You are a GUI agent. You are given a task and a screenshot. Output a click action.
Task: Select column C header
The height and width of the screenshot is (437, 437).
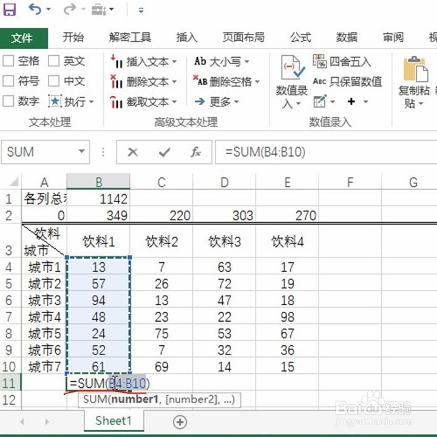[161, 181]
